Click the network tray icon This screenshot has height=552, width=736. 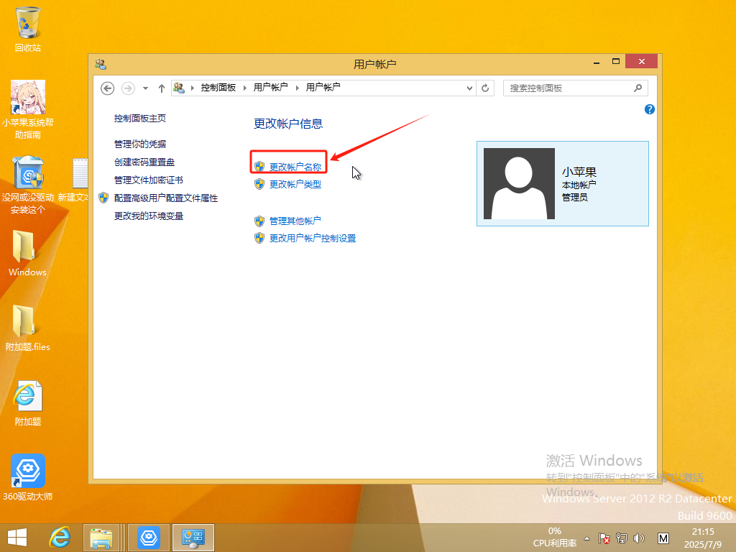(x=622, y=538)
